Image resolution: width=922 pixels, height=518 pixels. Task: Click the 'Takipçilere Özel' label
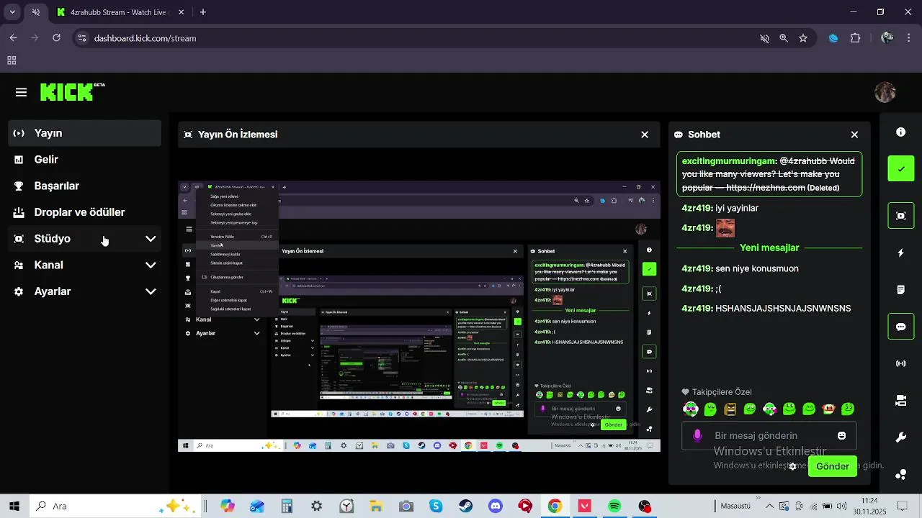pyautogui.click(x=722, y=392)
